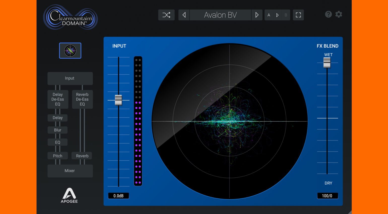The width and height of the screenshot is (388, 214).
Task: Click the FX Blend slider handle
Action: click(327, 62)
